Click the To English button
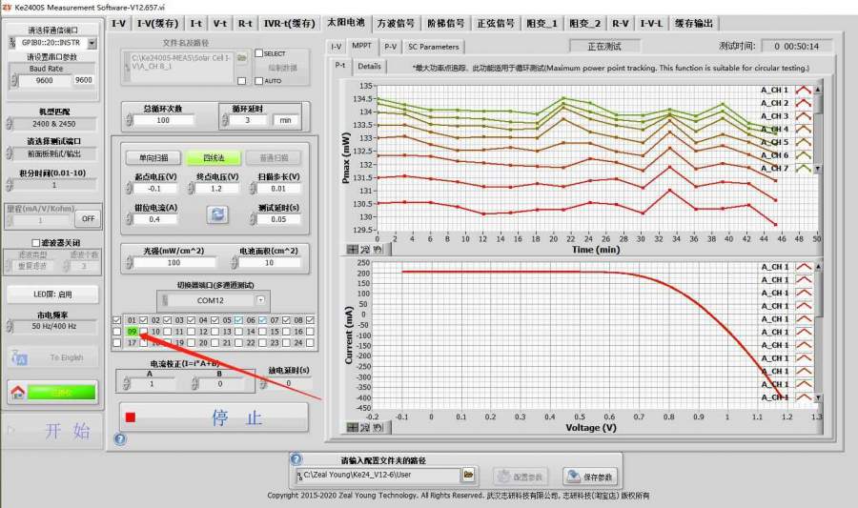Viewport: 858px width, 508px height. (x=53, y=357)
